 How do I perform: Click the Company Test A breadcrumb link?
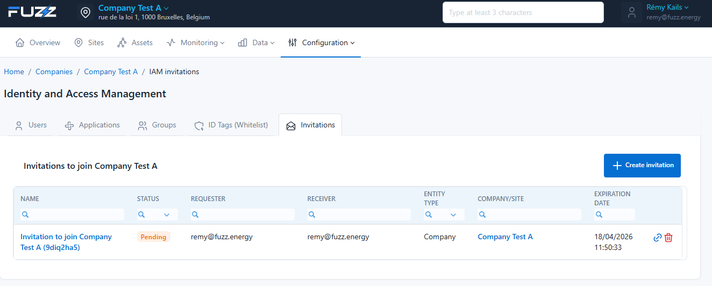click(x=111, y=71)
